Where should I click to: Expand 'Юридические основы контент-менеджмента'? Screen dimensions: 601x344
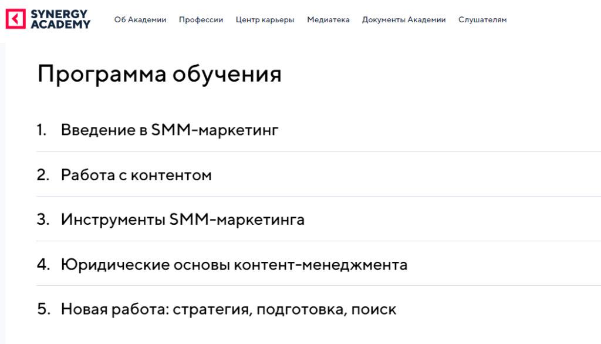[x=234, y=264]
